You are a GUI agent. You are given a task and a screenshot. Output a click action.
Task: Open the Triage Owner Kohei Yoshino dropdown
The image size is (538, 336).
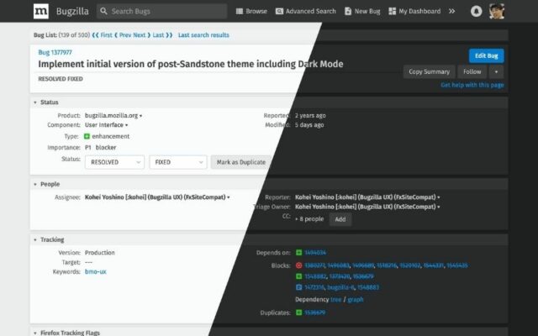[x=367, y=207]
